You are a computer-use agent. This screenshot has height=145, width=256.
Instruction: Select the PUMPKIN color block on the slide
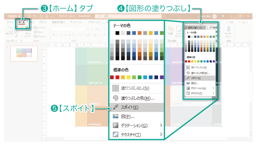pos(98,116)
